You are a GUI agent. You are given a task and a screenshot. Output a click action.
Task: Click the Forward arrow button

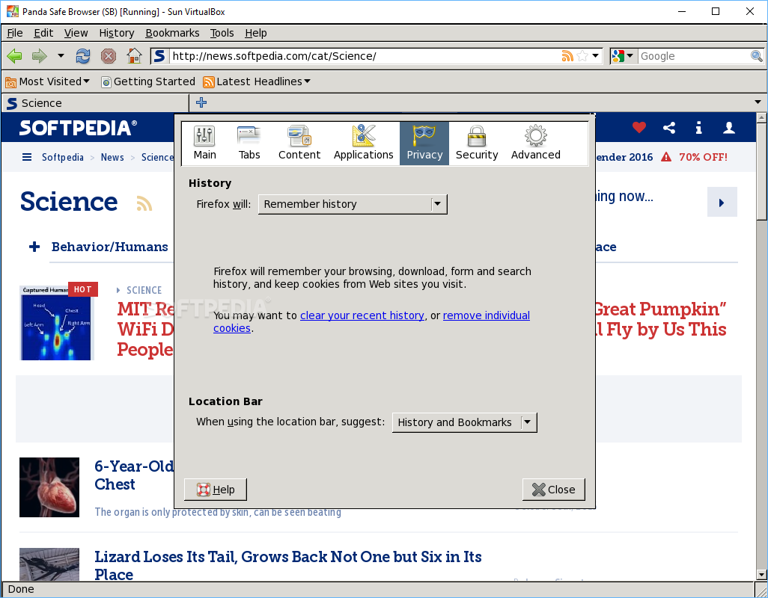pyautogui.click(x=39, y=56)
